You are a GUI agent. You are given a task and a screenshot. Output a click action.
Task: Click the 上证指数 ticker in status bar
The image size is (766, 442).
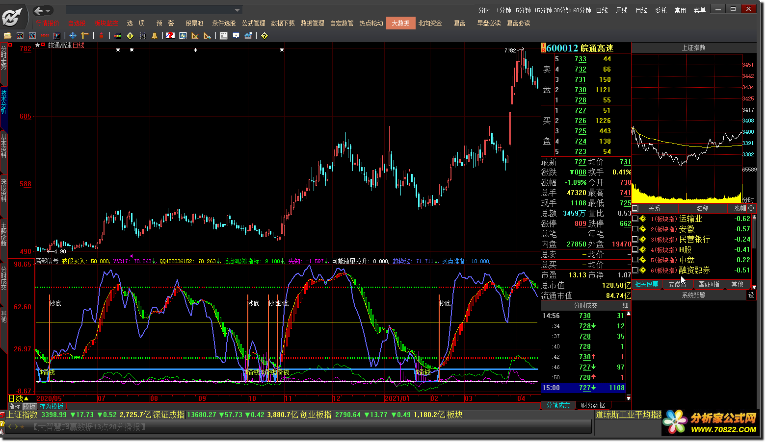pyautogui.click(x=22, y=415)
